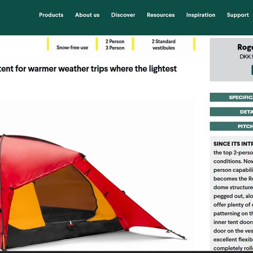Expand the PITCHING section

pos(231,126)
